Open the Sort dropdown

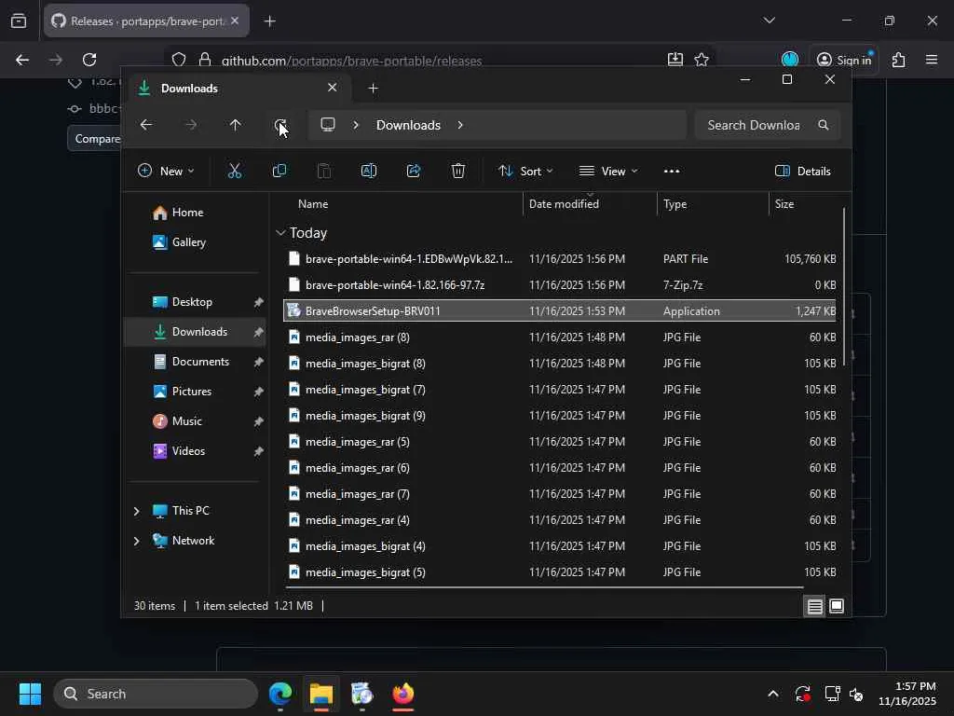[525, 172]
